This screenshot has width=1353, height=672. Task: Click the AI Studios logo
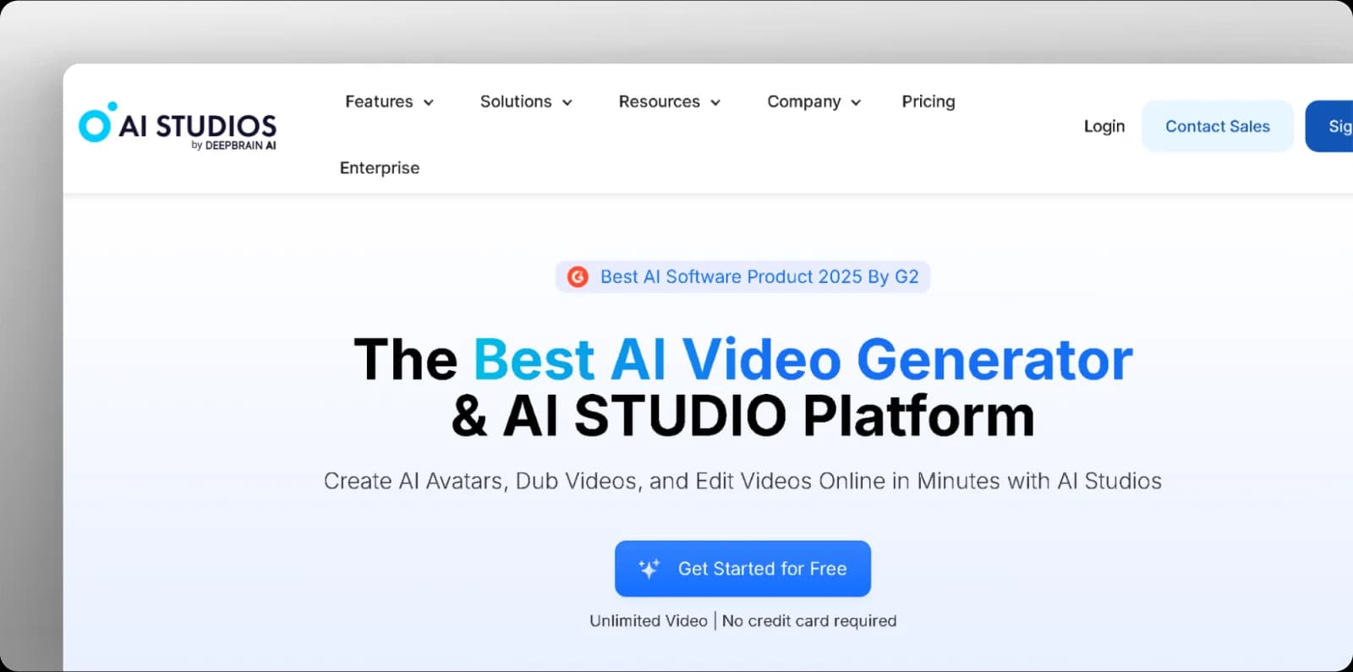click(178, 128)
